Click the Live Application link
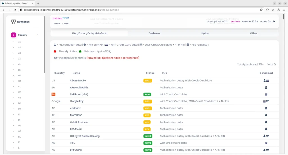 tap(215, 21)
